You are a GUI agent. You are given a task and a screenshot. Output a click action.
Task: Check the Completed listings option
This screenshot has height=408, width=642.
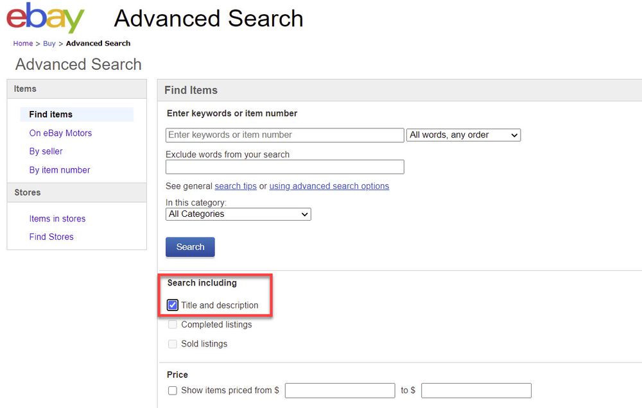(x=172, y=325)
